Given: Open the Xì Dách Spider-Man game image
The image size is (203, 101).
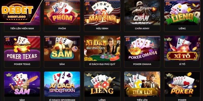Looking at the screenshot, I should coord(62,84).
